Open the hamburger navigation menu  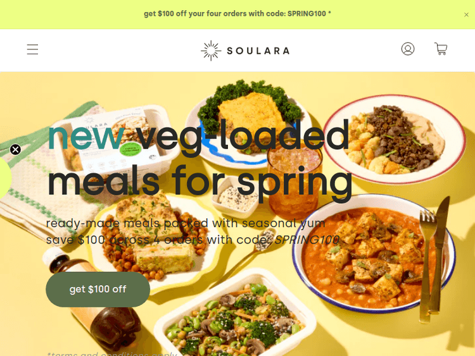pos(32,49)
